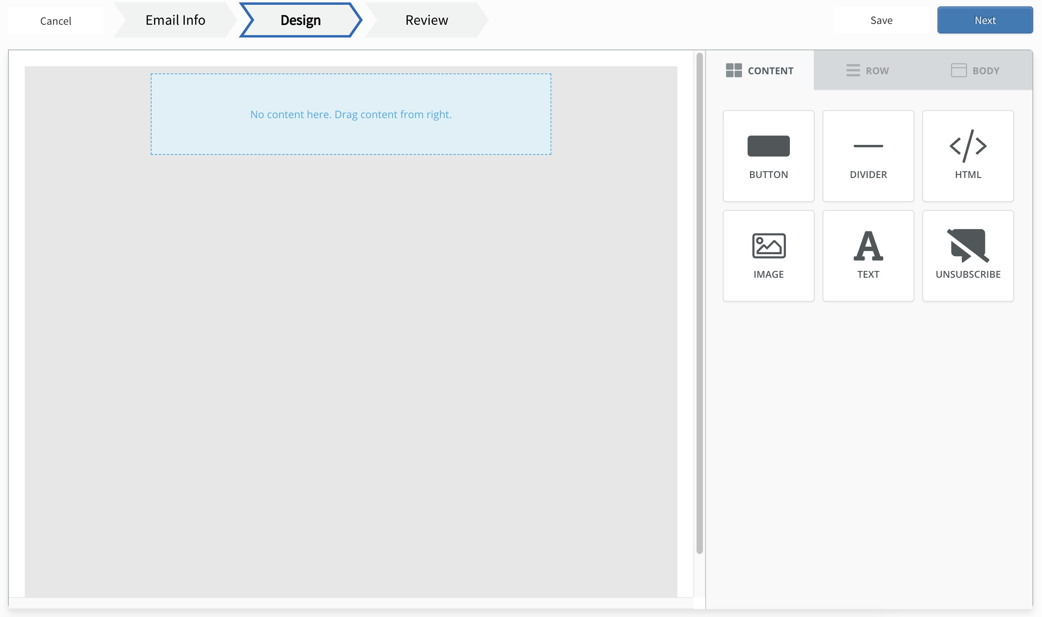Click the Next button

985,20
